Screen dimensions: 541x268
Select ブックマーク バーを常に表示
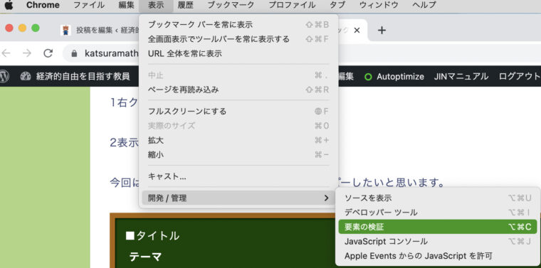pos(238,25)
